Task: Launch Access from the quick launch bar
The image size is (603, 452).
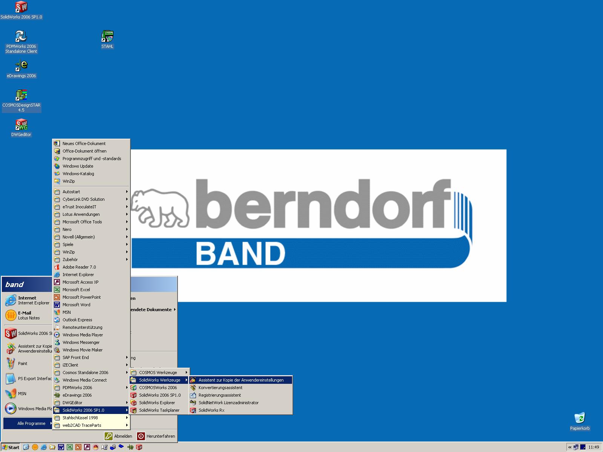Action: 87,447
